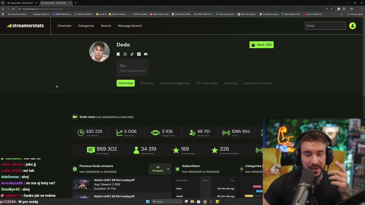This screenshot has height=205, width=365.
Task: Switch to the Streams tab
Action: [146, 83]
